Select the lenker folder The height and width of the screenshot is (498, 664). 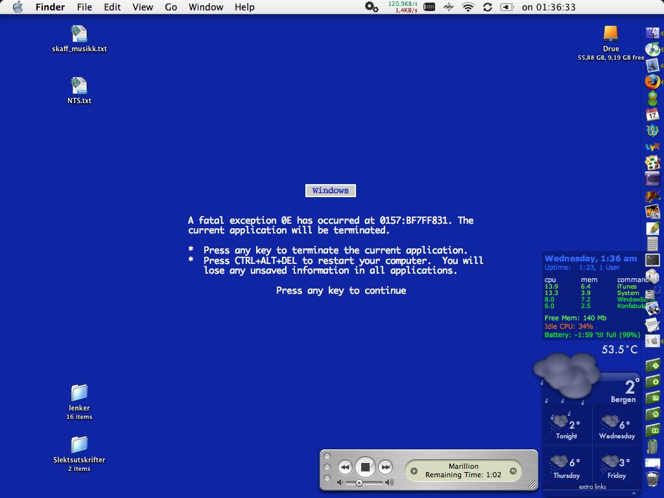click(x=79, y=402)
